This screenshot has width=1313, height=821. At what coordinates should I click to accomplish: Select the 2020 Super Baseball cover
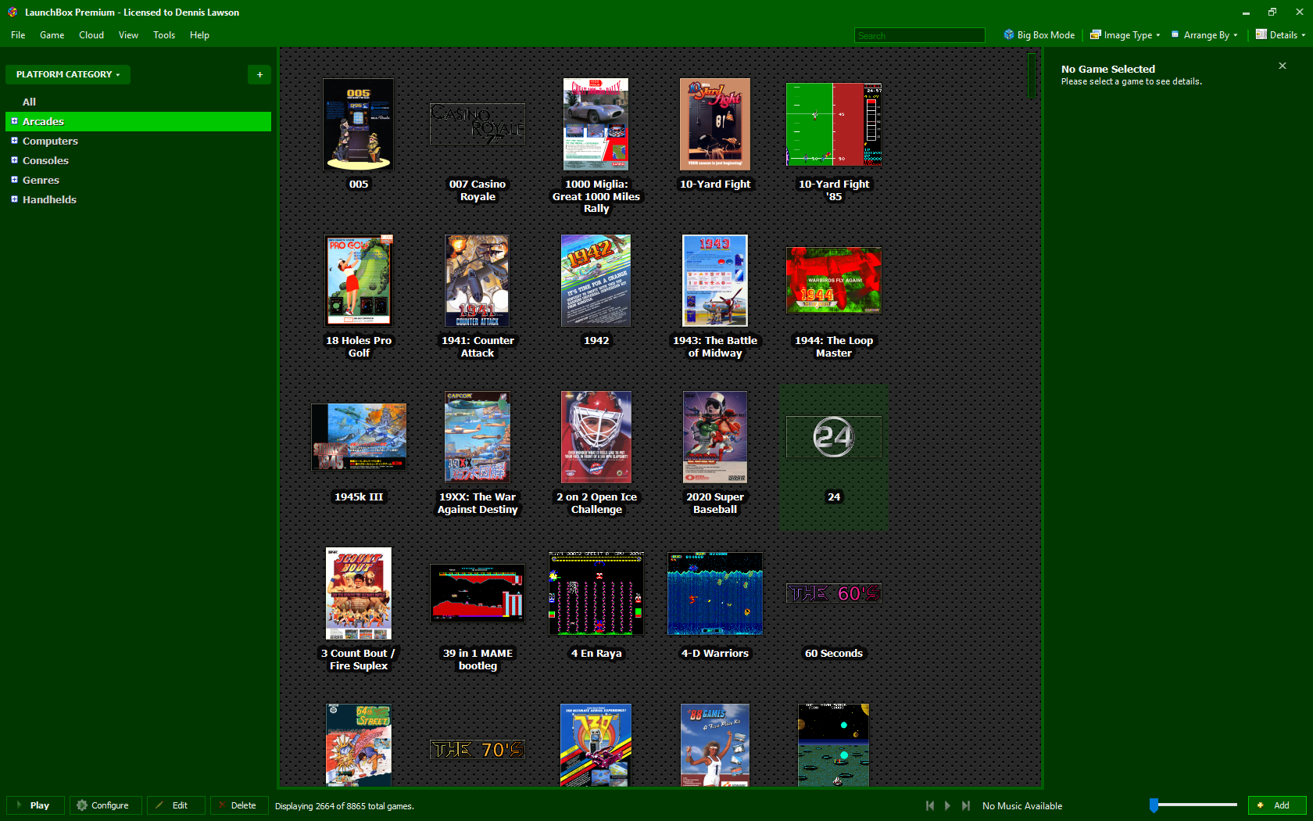715,437
